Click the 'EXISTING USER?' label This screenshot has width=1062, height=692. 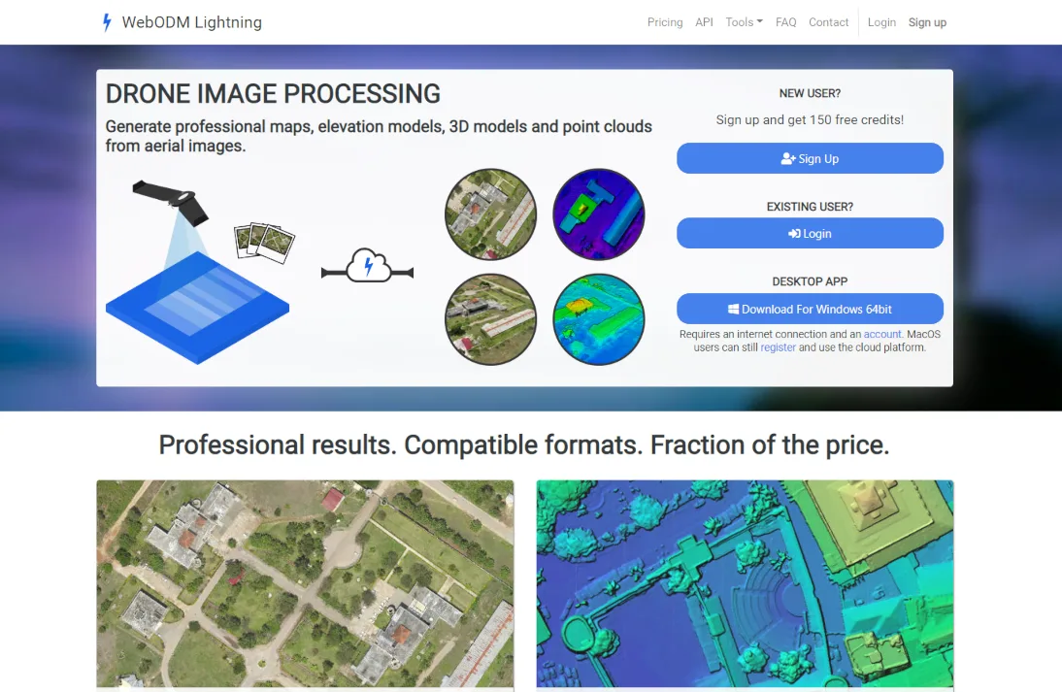pos(810,207)
